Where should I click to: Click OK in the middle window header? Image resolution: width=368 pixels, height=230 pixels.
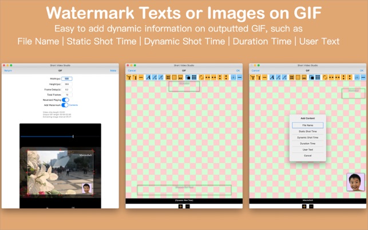pos(238,70)
